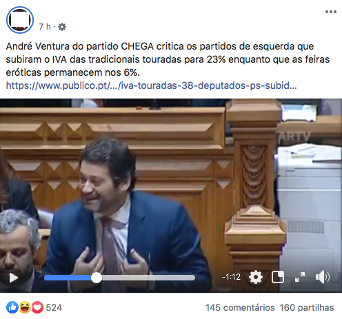Open video settings gear
342x319 pixels.
tap(256, 277)
